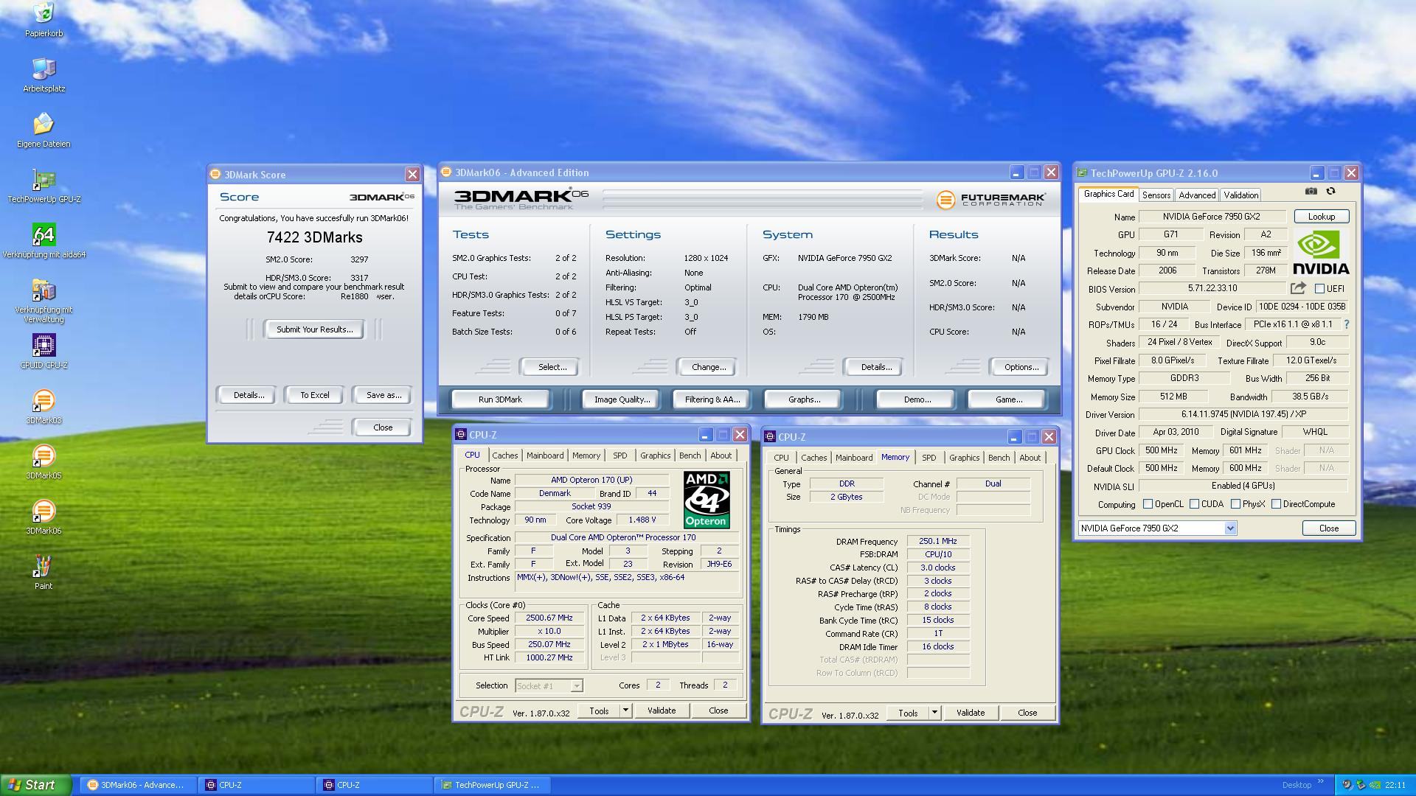Switch to the Validation tab in GPU-Z
This screenshot has width=1416, height=796.
[1240, 195]
